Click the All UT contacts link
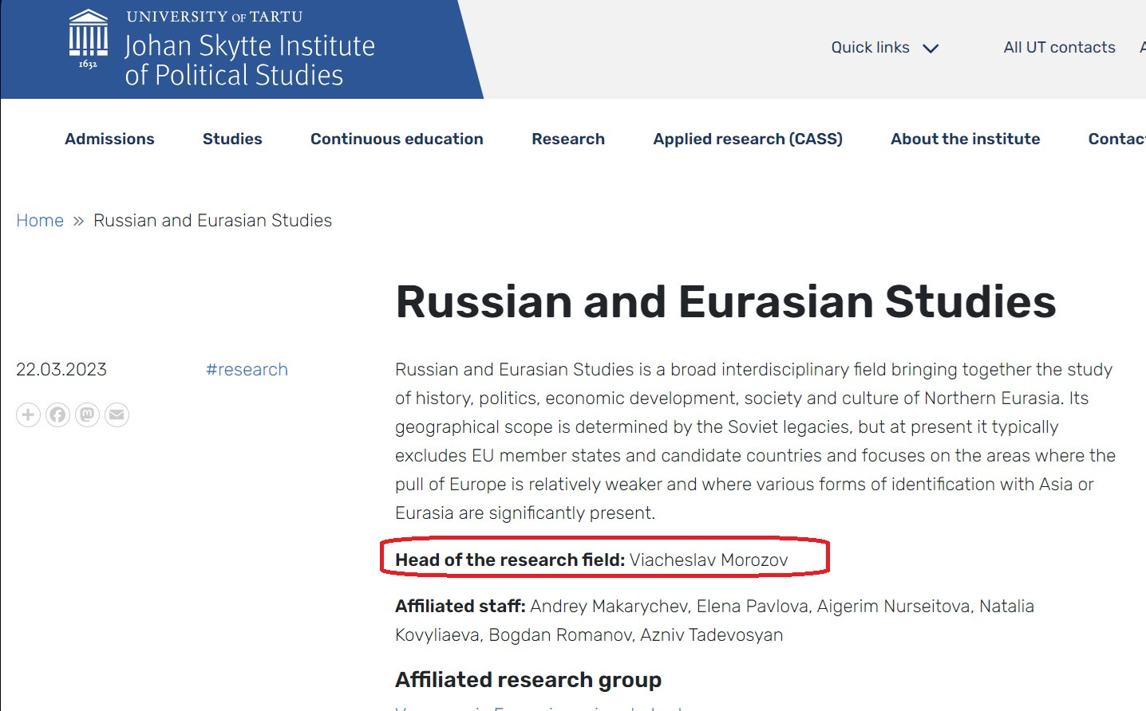1146x711 pixels. pos(1059,48)
